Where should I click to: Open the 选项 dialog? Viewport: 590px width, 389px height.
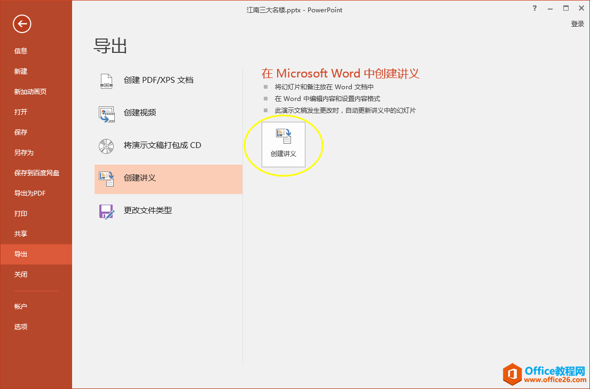[x=20, y=326]
